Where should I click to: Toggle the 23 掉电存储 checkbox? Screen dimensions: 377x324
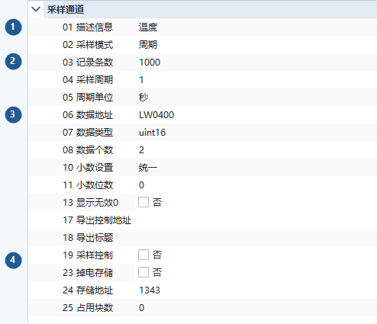coord(143,272)
